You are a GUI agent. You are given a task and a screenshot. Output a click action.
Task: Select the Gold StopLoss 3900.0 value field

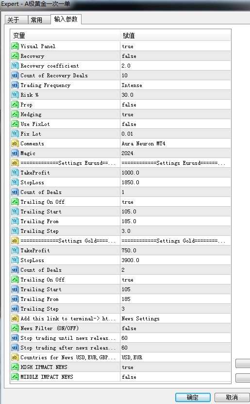click(x=175, y=260)
